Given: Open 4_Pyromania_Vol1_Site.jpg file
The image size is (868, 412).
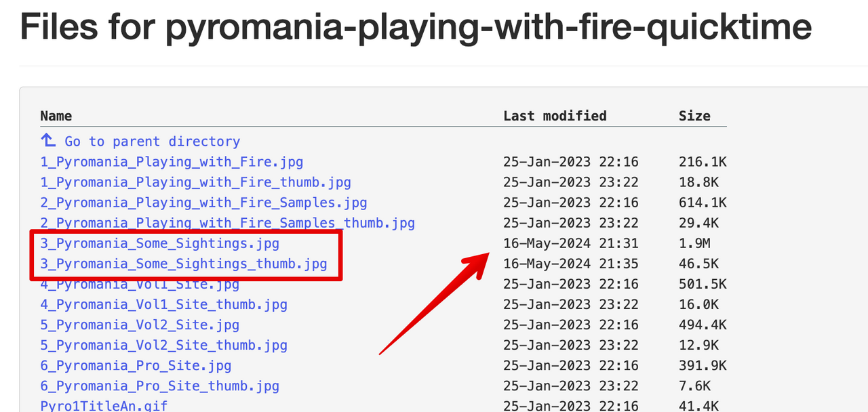Looking at the screenshot, I should [140, 285].
